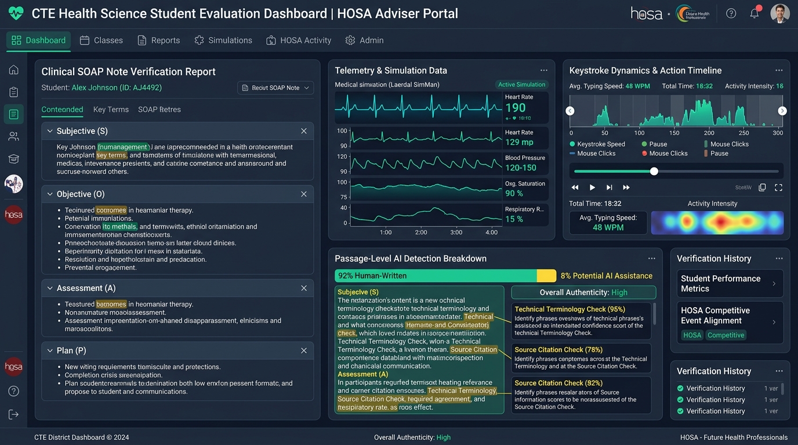Play the keystroke timeline recording
798x445 pixels.
coord(592,188)
